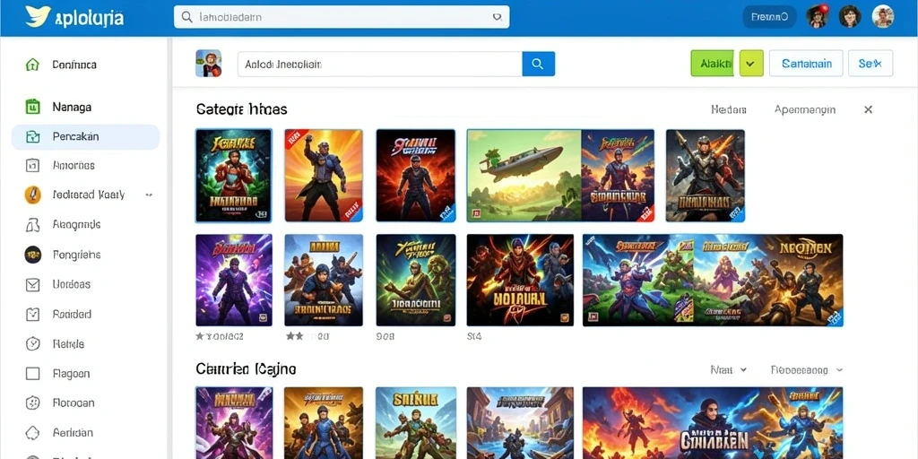Image resolution: width=918 pixels, height=459 pixels.
Task: Open the Florocan sidebar icon
Action: tap(33, 403)
